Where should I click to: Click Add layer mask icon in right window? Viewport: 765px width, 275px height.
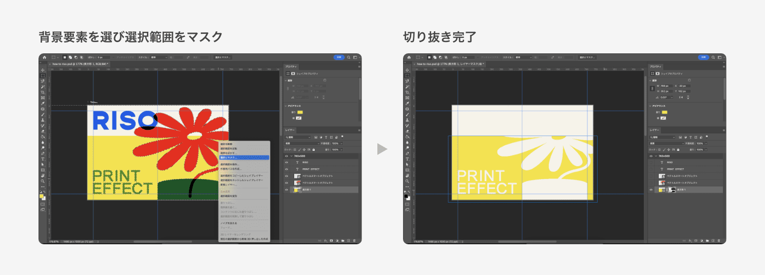(x=696, y=241)
